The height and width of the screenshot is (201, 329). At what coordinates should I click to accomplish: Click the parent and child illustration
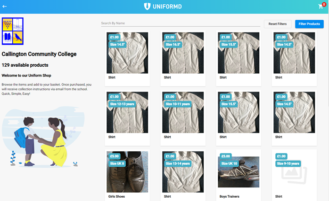tap(43, 137)
